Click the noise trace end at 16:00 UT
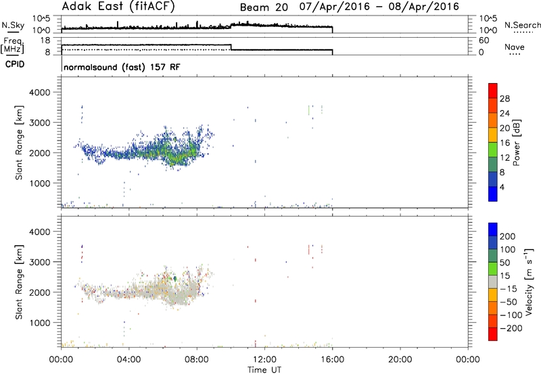Screen dimensions: 541x374 pyautogui.click(x=332, y=30)
